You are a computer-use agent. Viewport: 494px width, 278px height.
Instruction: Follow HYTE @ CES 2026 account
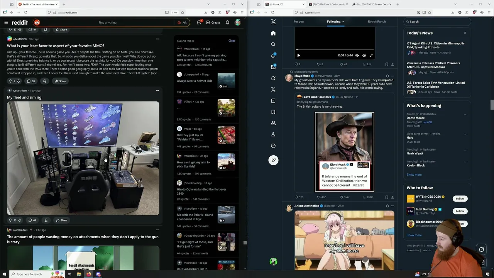(460, 198)
